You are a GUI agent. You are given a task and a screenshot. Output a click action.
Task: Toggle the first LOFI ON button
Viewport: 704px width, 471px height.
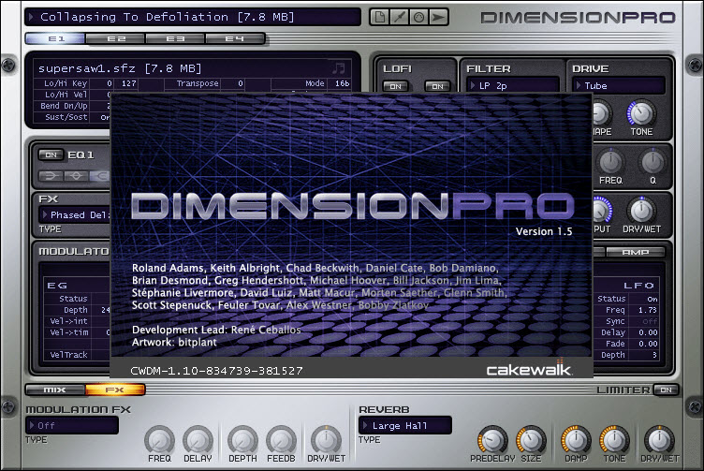click(x=397, y=86)
